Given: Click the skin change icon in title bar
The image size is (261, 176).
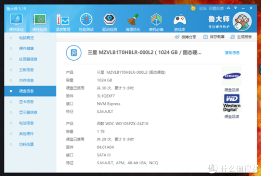Looking at the screenshot, I should click(x=228, y=8).
